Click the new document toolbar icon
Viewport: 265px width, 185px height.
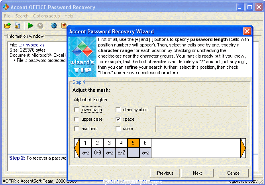point(18,25)
